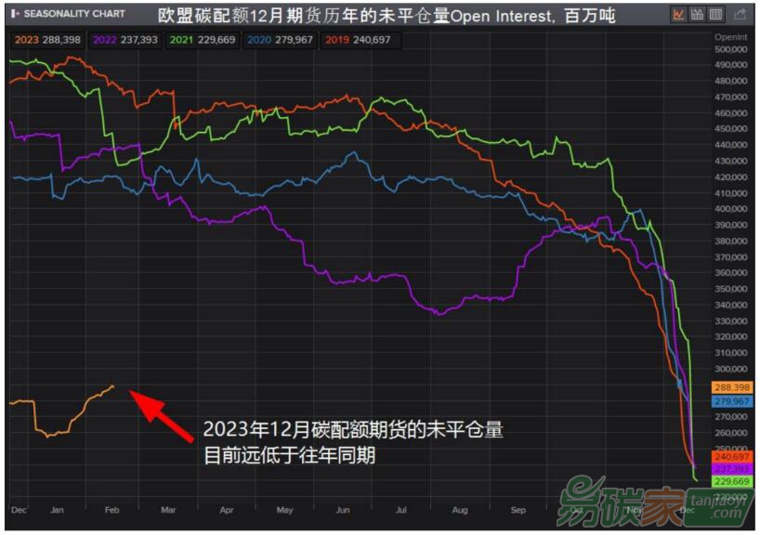This screenshot has width=760, height=535.
Task: Switch to line chart view icon
Action: point(678,14)
